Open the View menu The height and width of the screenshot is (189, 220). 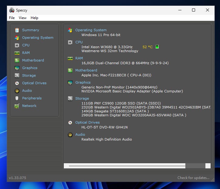tap(22, 18)
